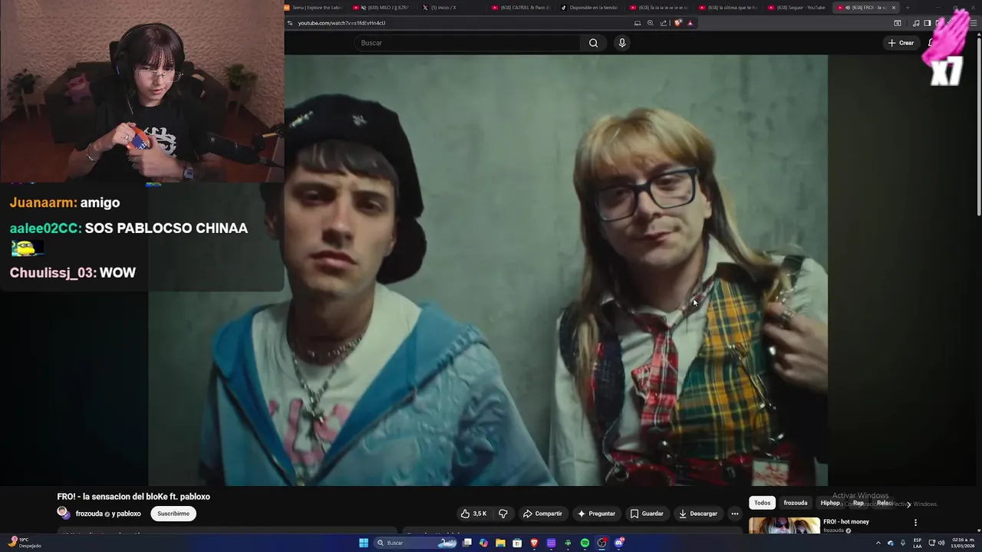Click chat username Chuulissj_03
Screen dimensions: 982x552
click(52, 273)
